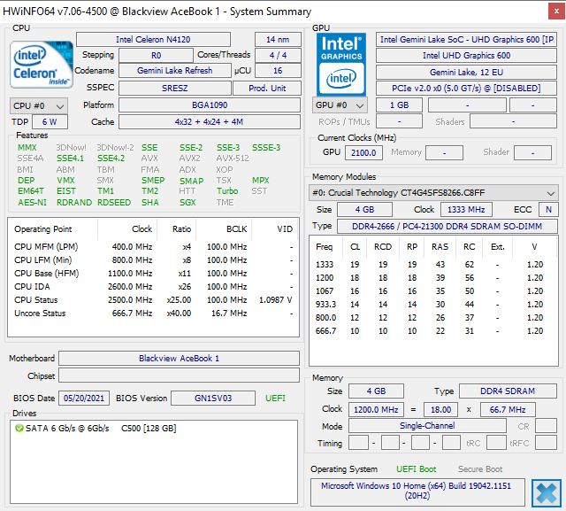The image size is (566, 511).
Task: Click the Gemini Lake Refresh codename field
Action: coord(174,71)
